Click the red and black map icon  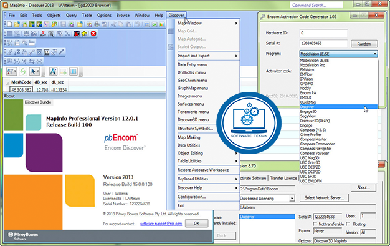pos(77,34)
